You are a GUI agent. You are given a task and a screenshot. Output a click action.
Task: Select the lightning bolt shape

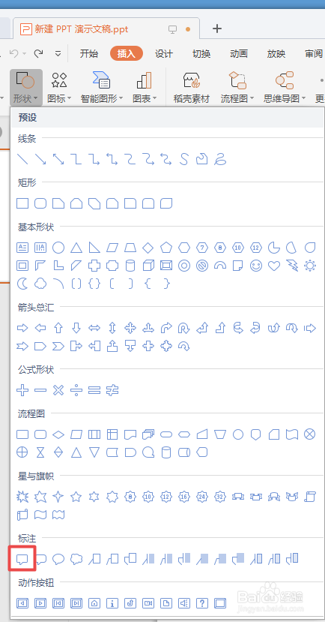coord(292,266)
